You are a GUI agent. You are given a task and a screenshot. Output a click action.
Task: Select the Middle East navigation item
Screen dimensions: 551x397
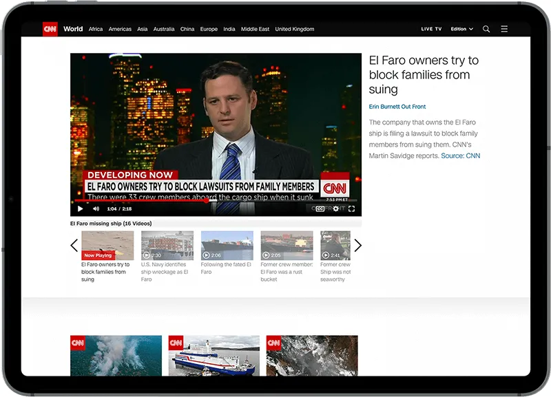tap(255, 29)
